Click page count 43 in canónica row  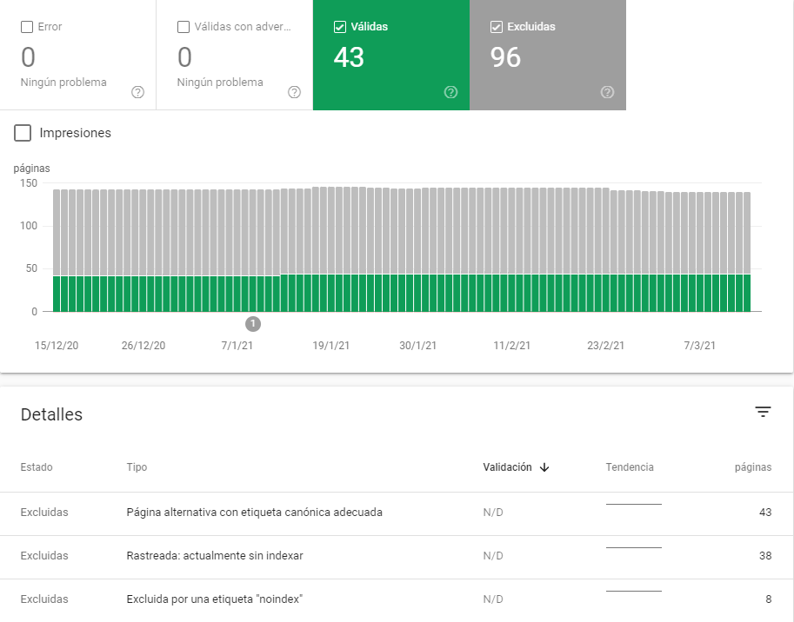pos(765,513)
